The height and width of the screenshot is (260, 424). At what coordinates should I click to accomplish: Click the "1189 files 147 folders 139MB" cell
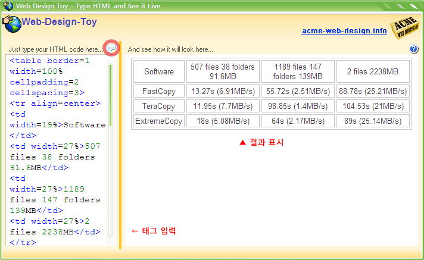pos(298,71)
